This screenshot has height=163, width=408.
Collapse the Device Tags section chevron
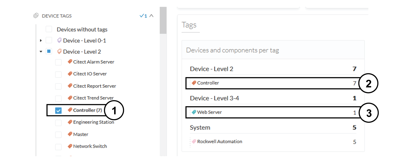[152, 16]
